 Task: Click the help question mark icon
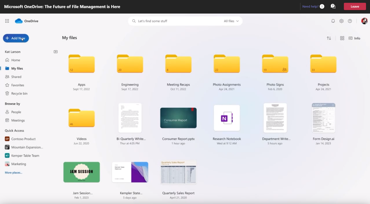(350, 21)
